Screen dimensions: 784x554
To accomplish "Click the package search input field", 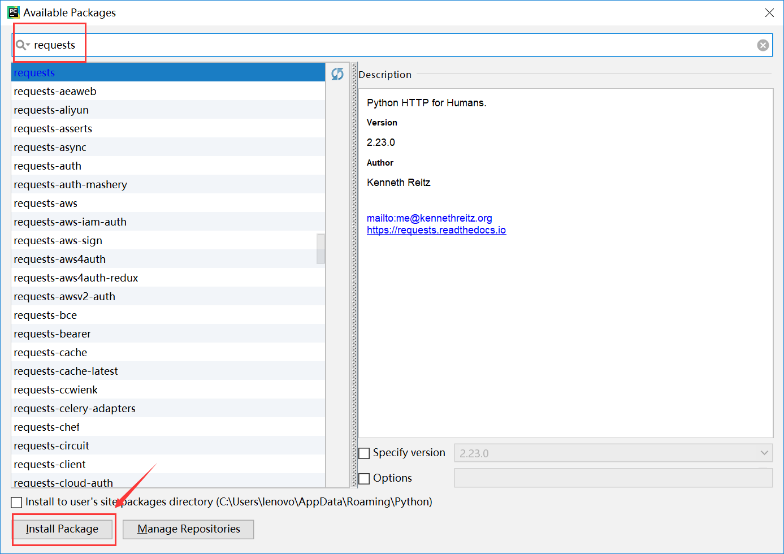I will [392, 45].
